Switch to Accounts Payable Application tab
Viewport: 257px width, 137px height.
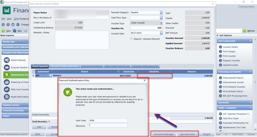pyautogui.click(x=65, y=66)
